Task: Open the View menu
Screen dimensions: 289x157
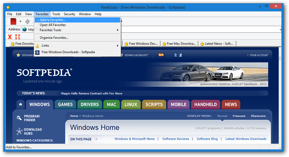Action: click(28, 14)
